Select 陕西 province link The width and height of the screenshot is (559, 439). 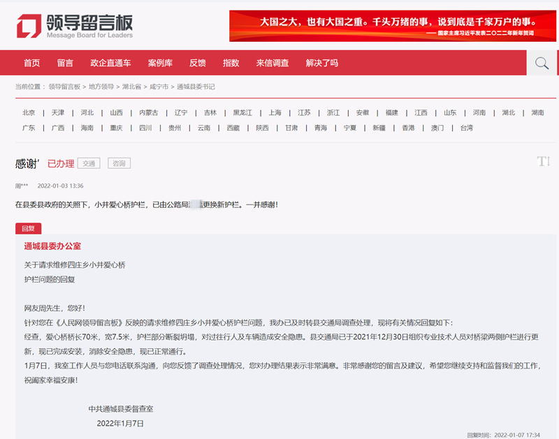[263, 128]
